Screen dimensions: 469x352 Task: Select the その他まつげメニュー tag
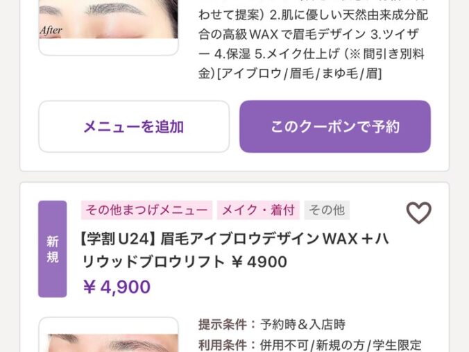[x=146, y=210]
